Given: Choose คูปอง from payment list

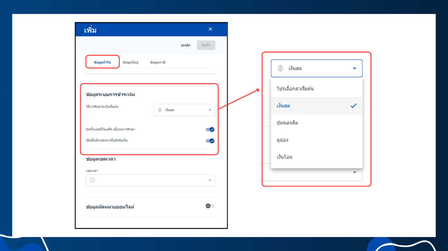Looking at the screenshot, I should (317, 140).
